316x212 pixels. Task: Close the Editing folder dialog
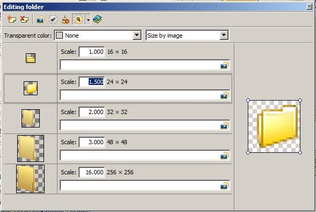[x=310, y=6]
